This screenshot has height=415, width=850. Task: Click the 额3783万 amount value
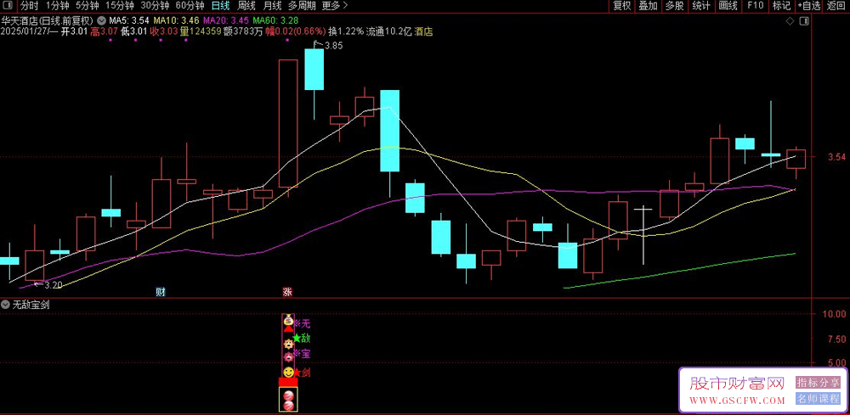(243, 31)
